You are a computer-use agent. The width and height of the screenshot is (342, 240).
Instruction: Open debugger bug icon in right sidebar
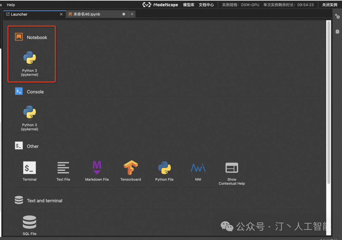[338, 32]
